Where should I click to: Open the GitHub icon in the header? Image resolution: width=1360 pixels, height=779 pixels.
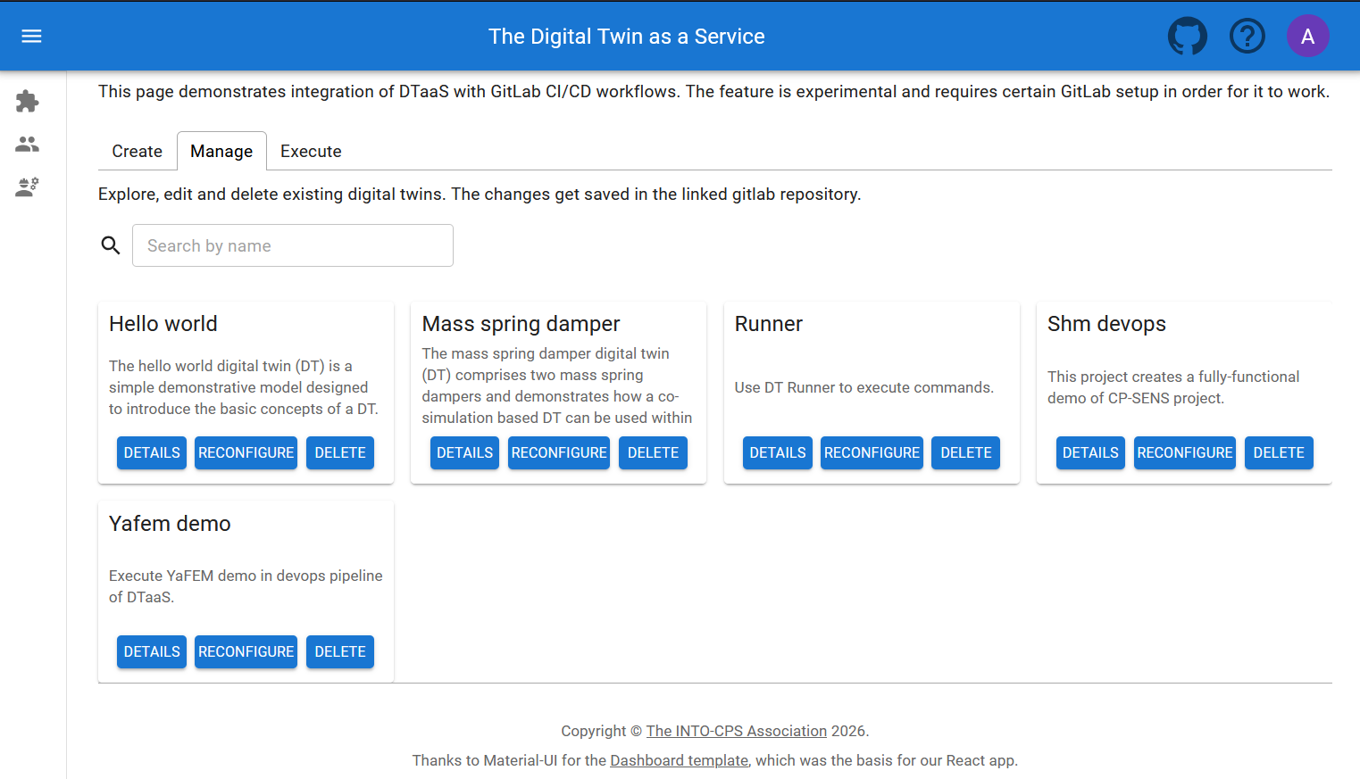(1187, 36)
